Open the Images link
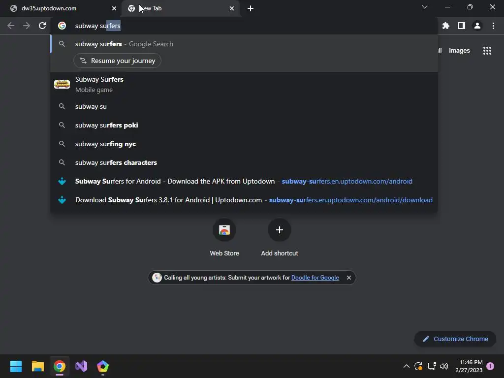 459,51
